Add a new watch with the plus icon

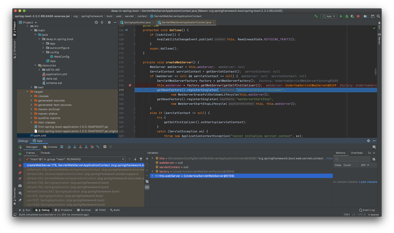[147, 159]
